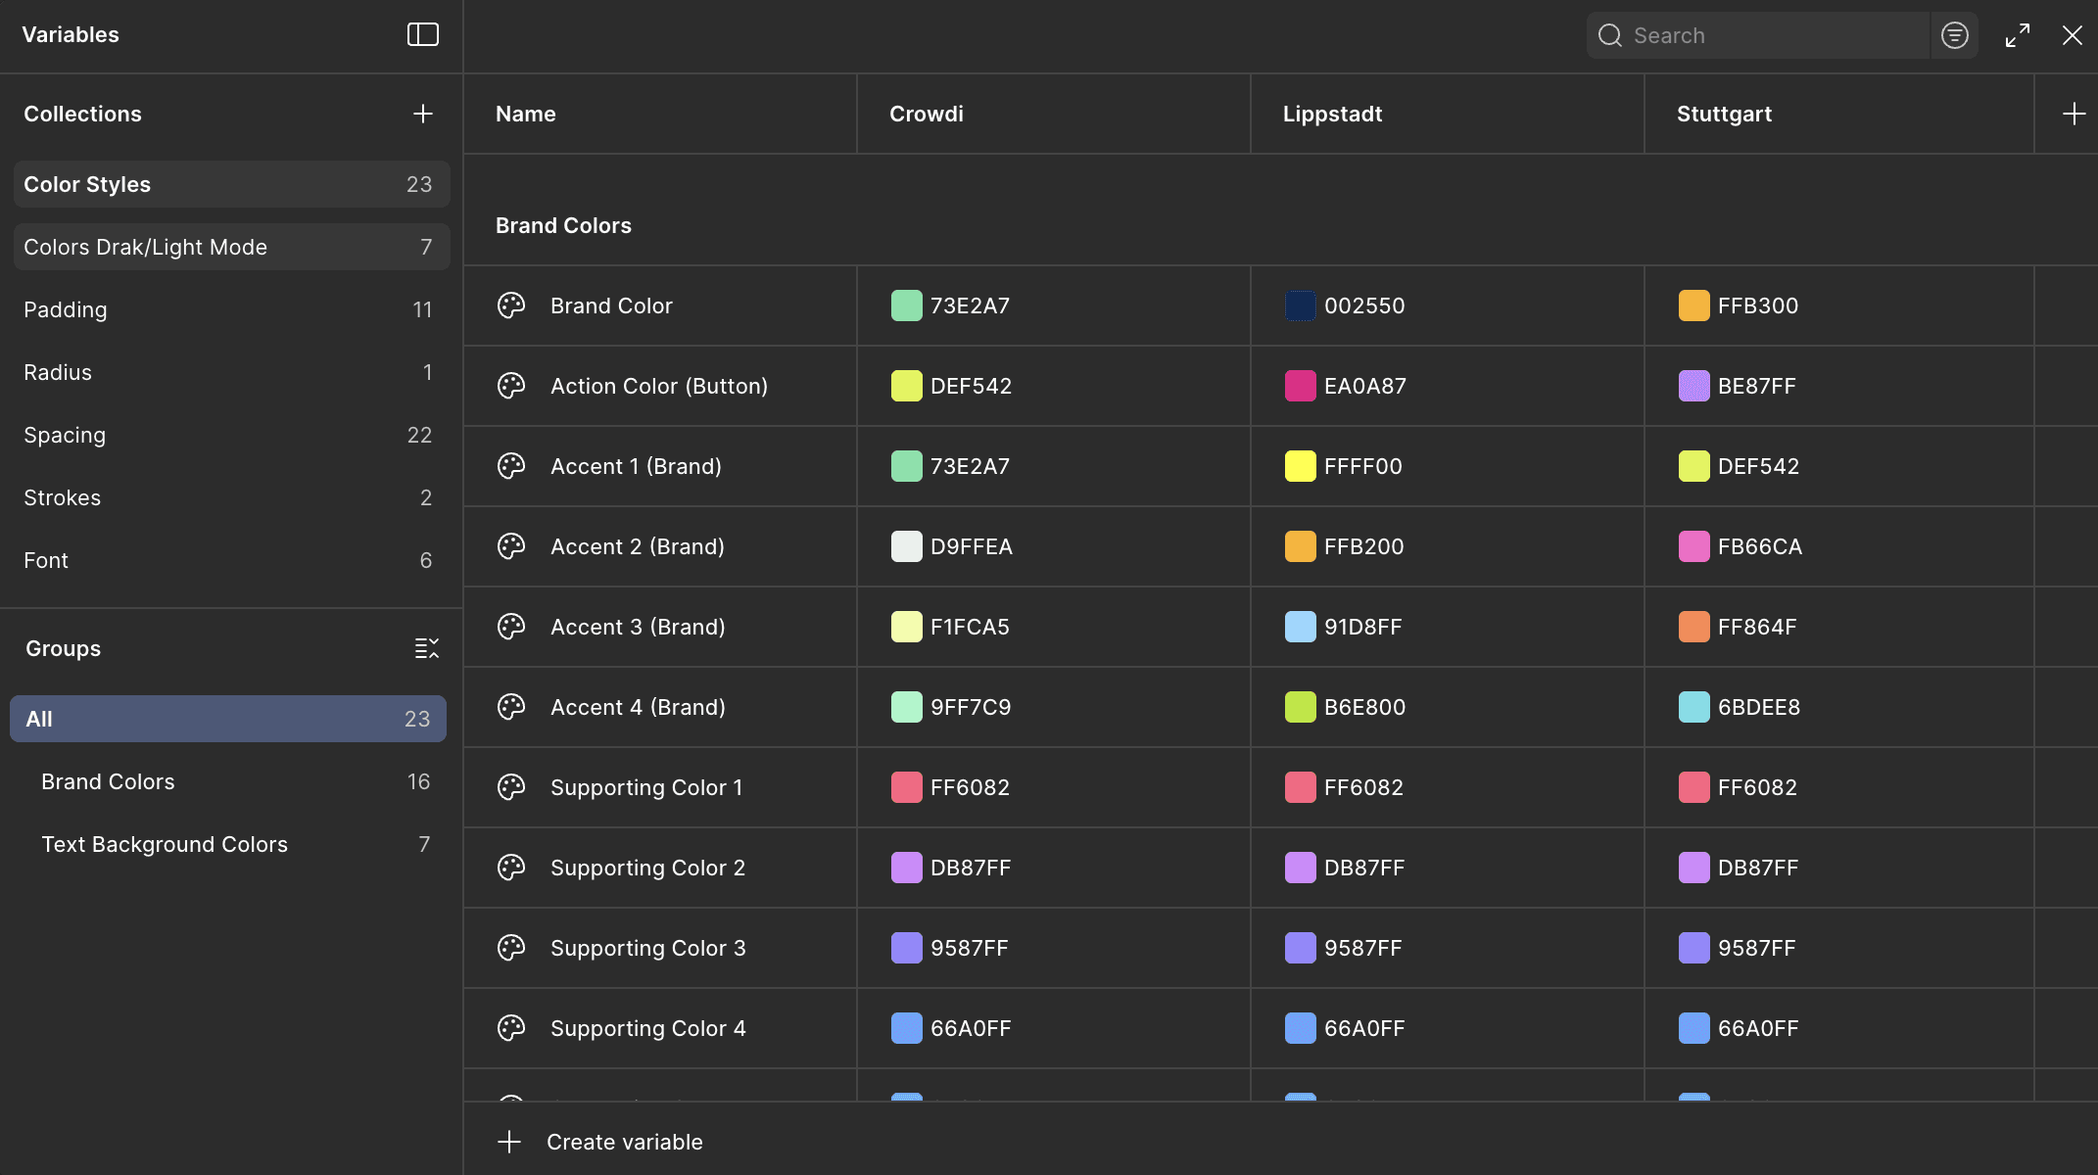The width and height of the screenshot is (2098, 1175).
Task: Click the Stuttgart mode column header
Action: 1724,115
